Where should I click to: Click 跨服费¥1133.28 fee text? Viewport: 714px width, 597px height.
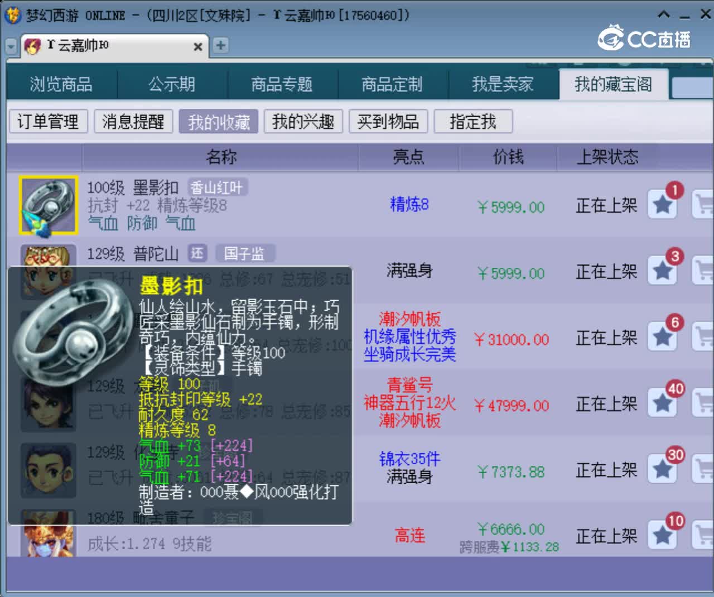pos(509,547)
